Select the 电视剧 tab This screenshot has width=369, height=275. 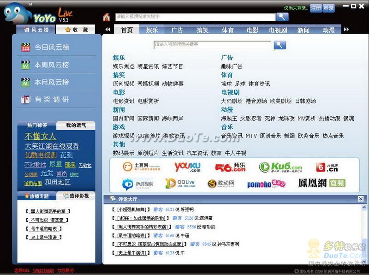point(278,30)
